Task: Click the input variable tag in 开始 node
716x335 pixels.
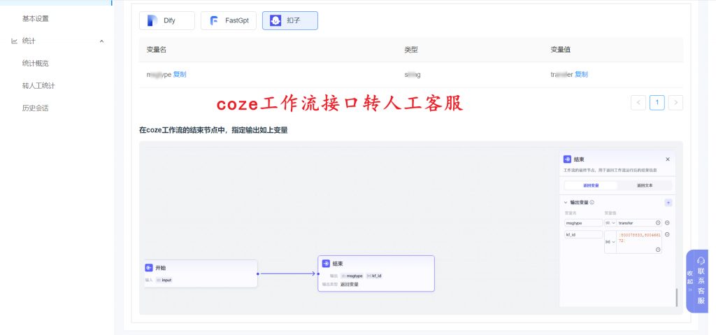Action: point(164,280)
